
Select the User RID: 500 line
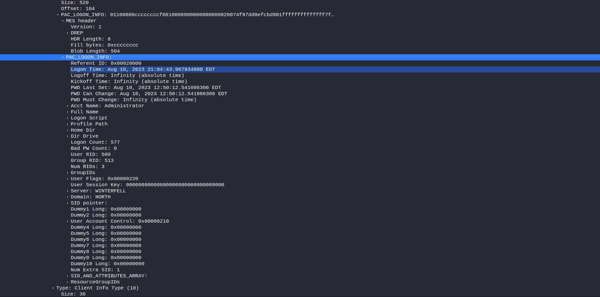(90, 155)
